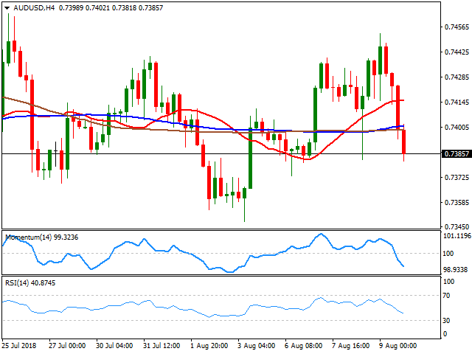The width and height of the screenshot is (472, 354).
Task: Click the RSI scale value 30
Action: (x=446, y=321)
